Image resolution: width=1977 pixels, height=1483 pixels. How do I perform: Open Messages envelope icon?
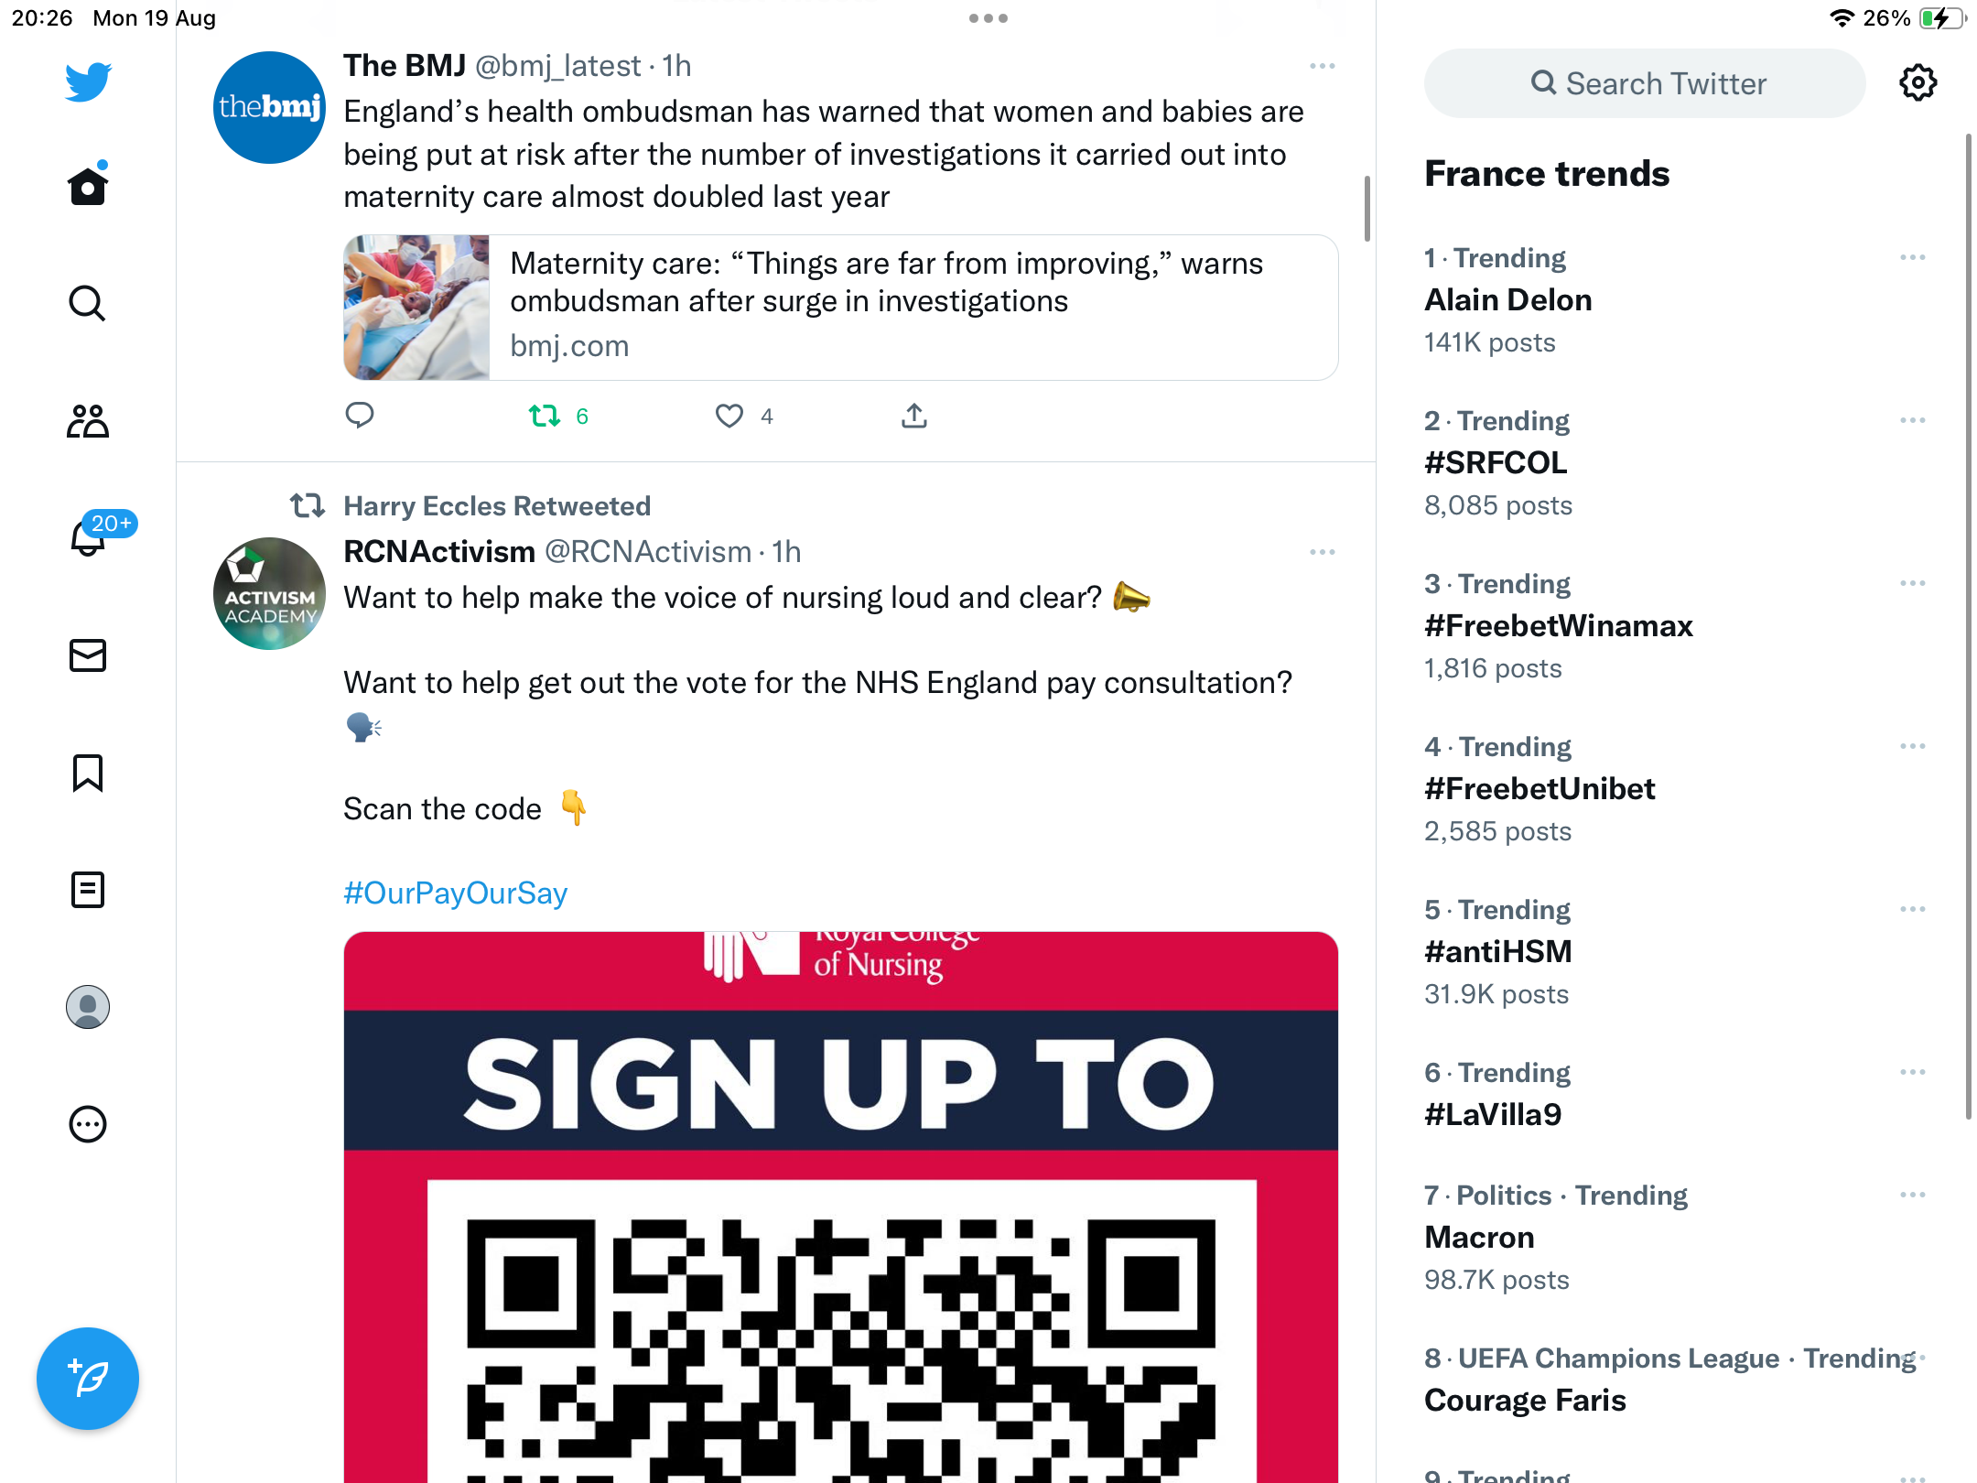click(x=88, y=655)
